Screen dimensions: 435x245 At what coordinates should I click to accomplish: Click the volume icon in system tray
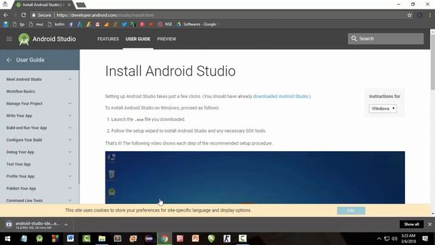point(394,239)
